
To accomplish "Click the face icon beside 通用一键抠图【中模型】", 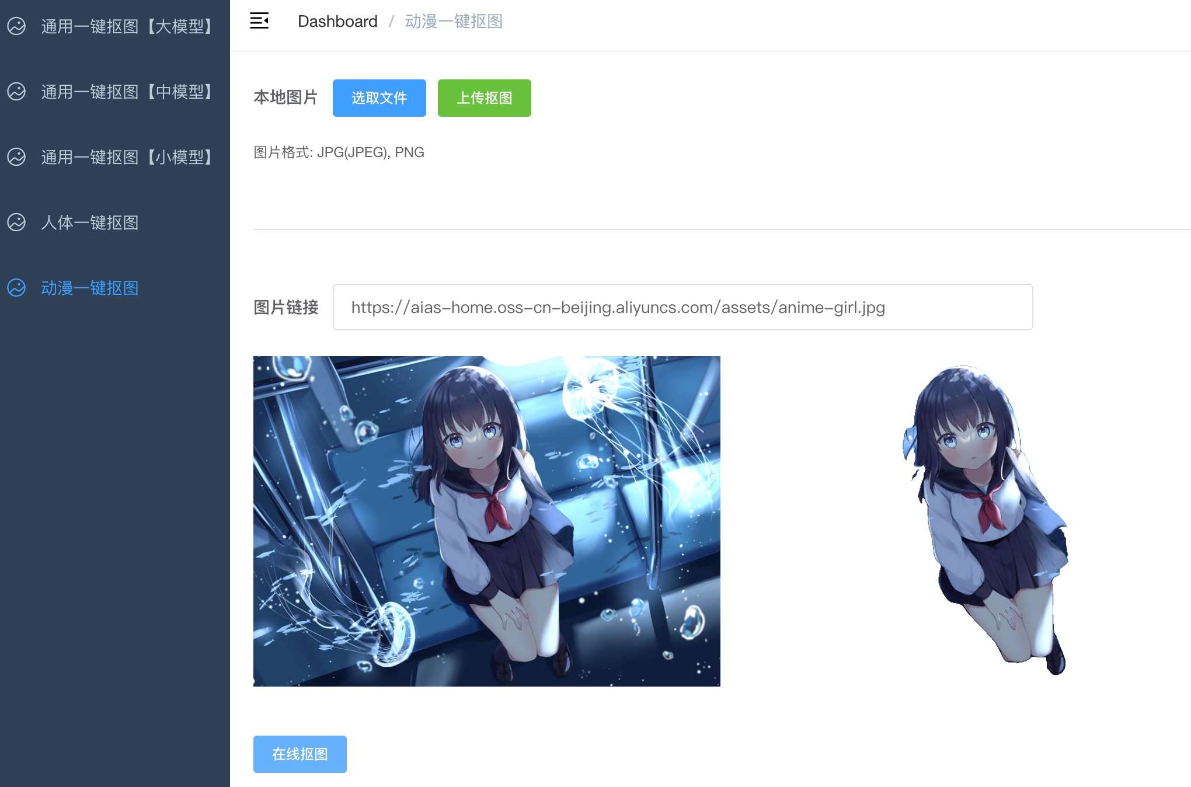I will [16, 92].
